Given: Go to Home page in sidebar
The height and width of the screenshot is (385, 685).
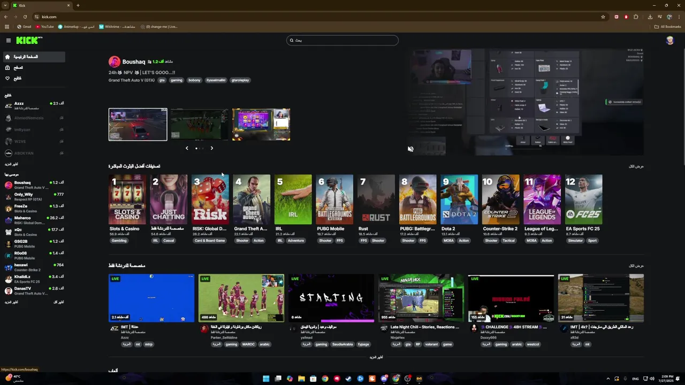Looking at the screenshot, I should [x=34, y=57].
